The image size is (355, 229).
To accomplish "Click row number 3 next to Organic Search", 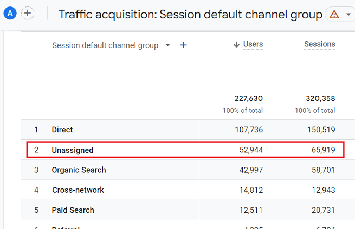I will coord(36,170).
